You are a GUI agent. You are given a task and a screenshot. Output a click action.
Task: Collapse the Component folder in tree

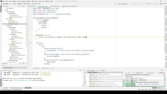(x=6, y=12)
